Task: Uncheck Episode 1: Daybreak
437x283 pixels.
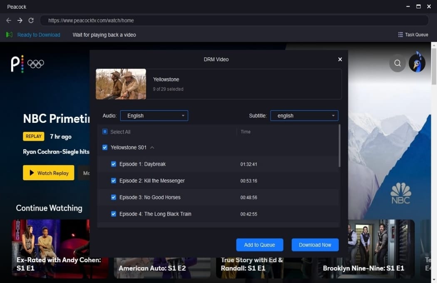Action: 114,164
